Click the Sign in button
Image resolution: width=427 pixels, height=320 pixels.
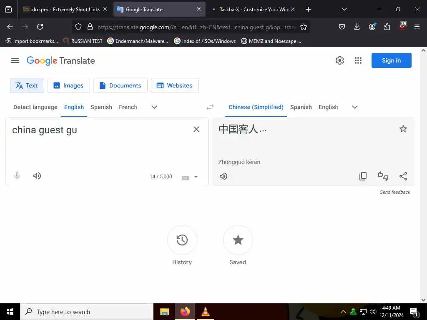pos(391,60)
